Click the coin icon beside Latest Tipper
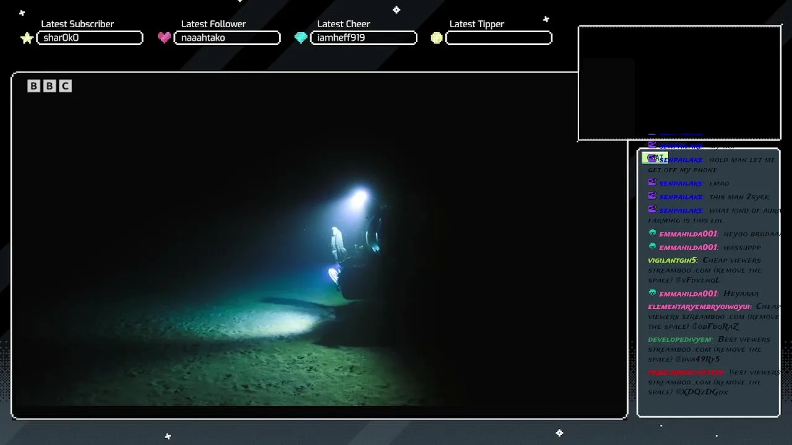The width and height of the screenshot is (792, 445). tap(437, 38)
